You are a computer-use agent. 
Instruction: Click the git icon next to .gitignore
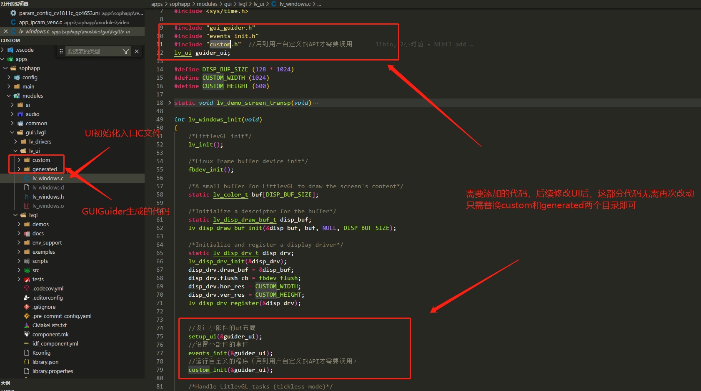(x=27, y=307)
